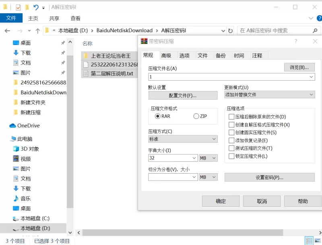Image resolution: width=322 pixels, height=245 pixels.
Task: Select 本地磁盘 (D:) drive icon
Action: point(16,229)
